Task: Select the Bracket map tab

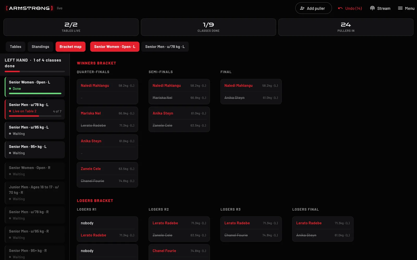Action: (70, 47)
